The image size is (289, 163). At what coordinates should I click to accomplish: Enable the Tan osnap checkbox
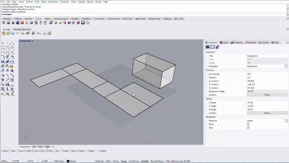point(54,151)
